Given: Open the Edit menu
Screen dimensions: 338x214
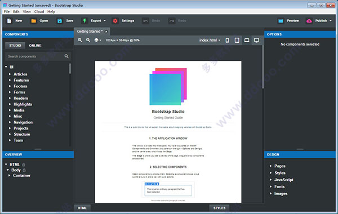Looking at the screenshot, I should [x=16, y=12].
